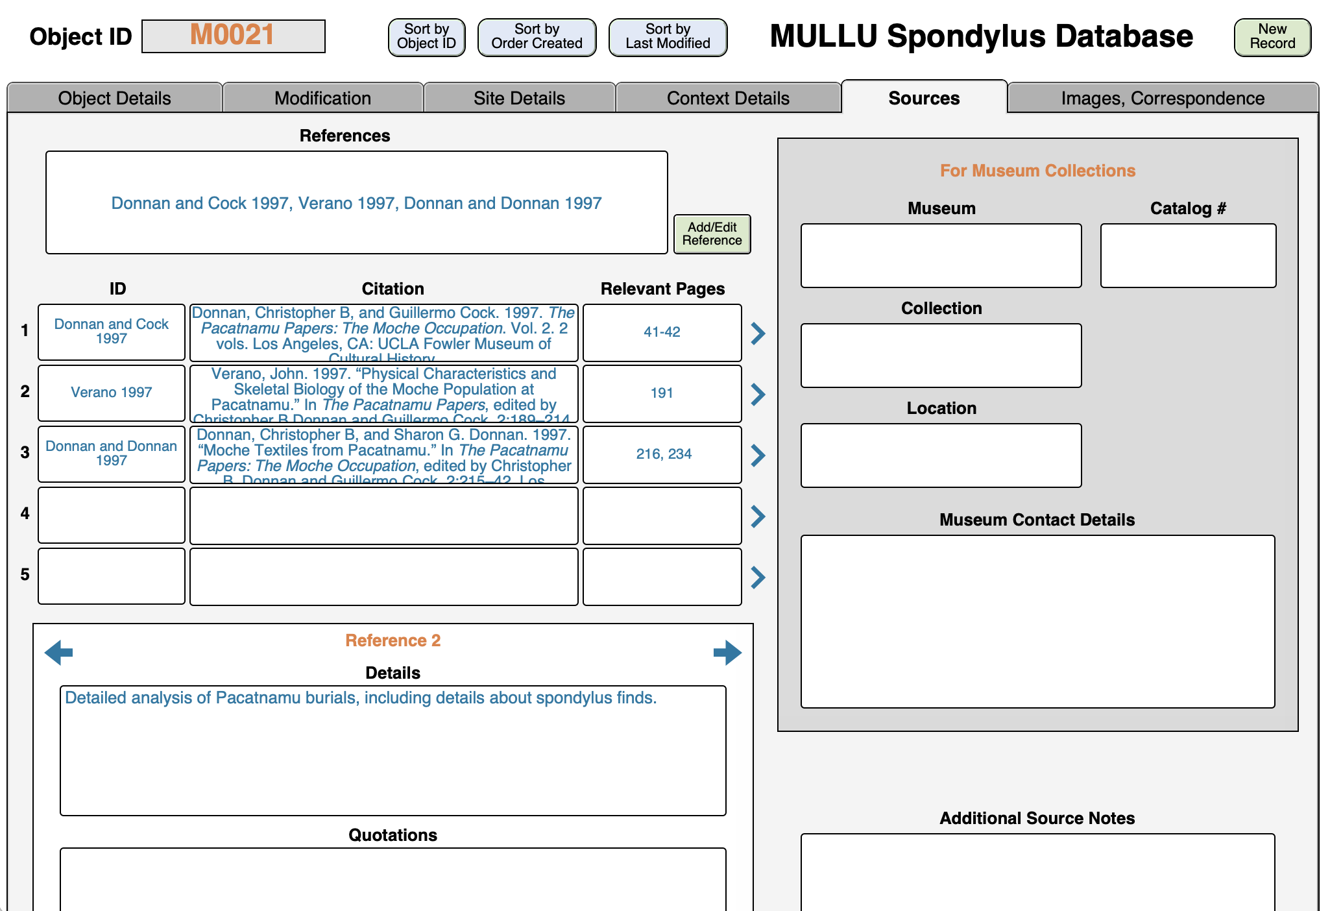This screenshot has height=911, width=1330.
Task: Sort records by Object ID
Action: (x=426, y=37)
